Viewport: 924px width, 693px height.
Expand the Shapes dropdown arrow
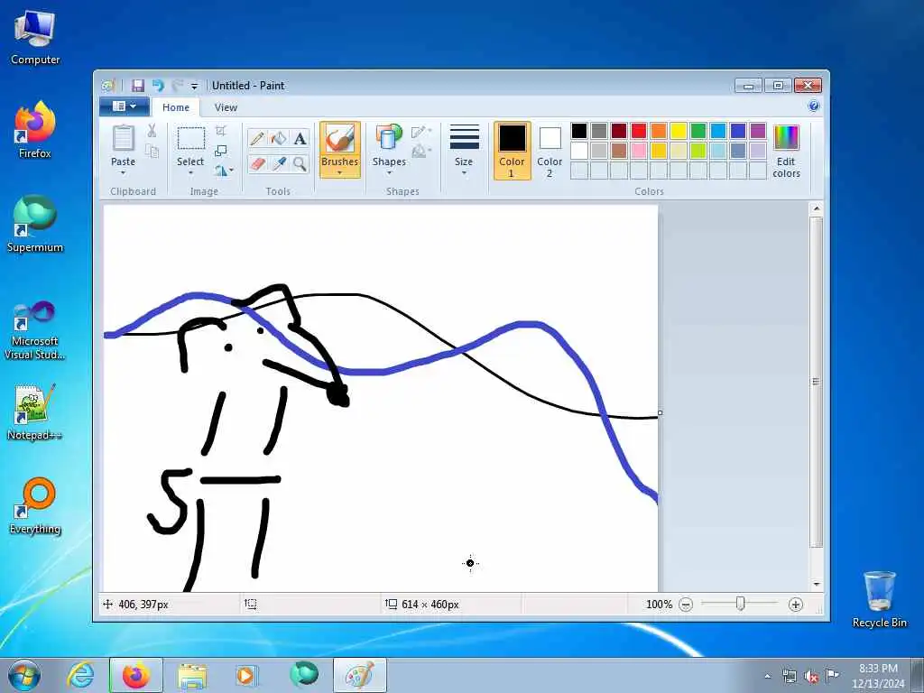point(389,172)
